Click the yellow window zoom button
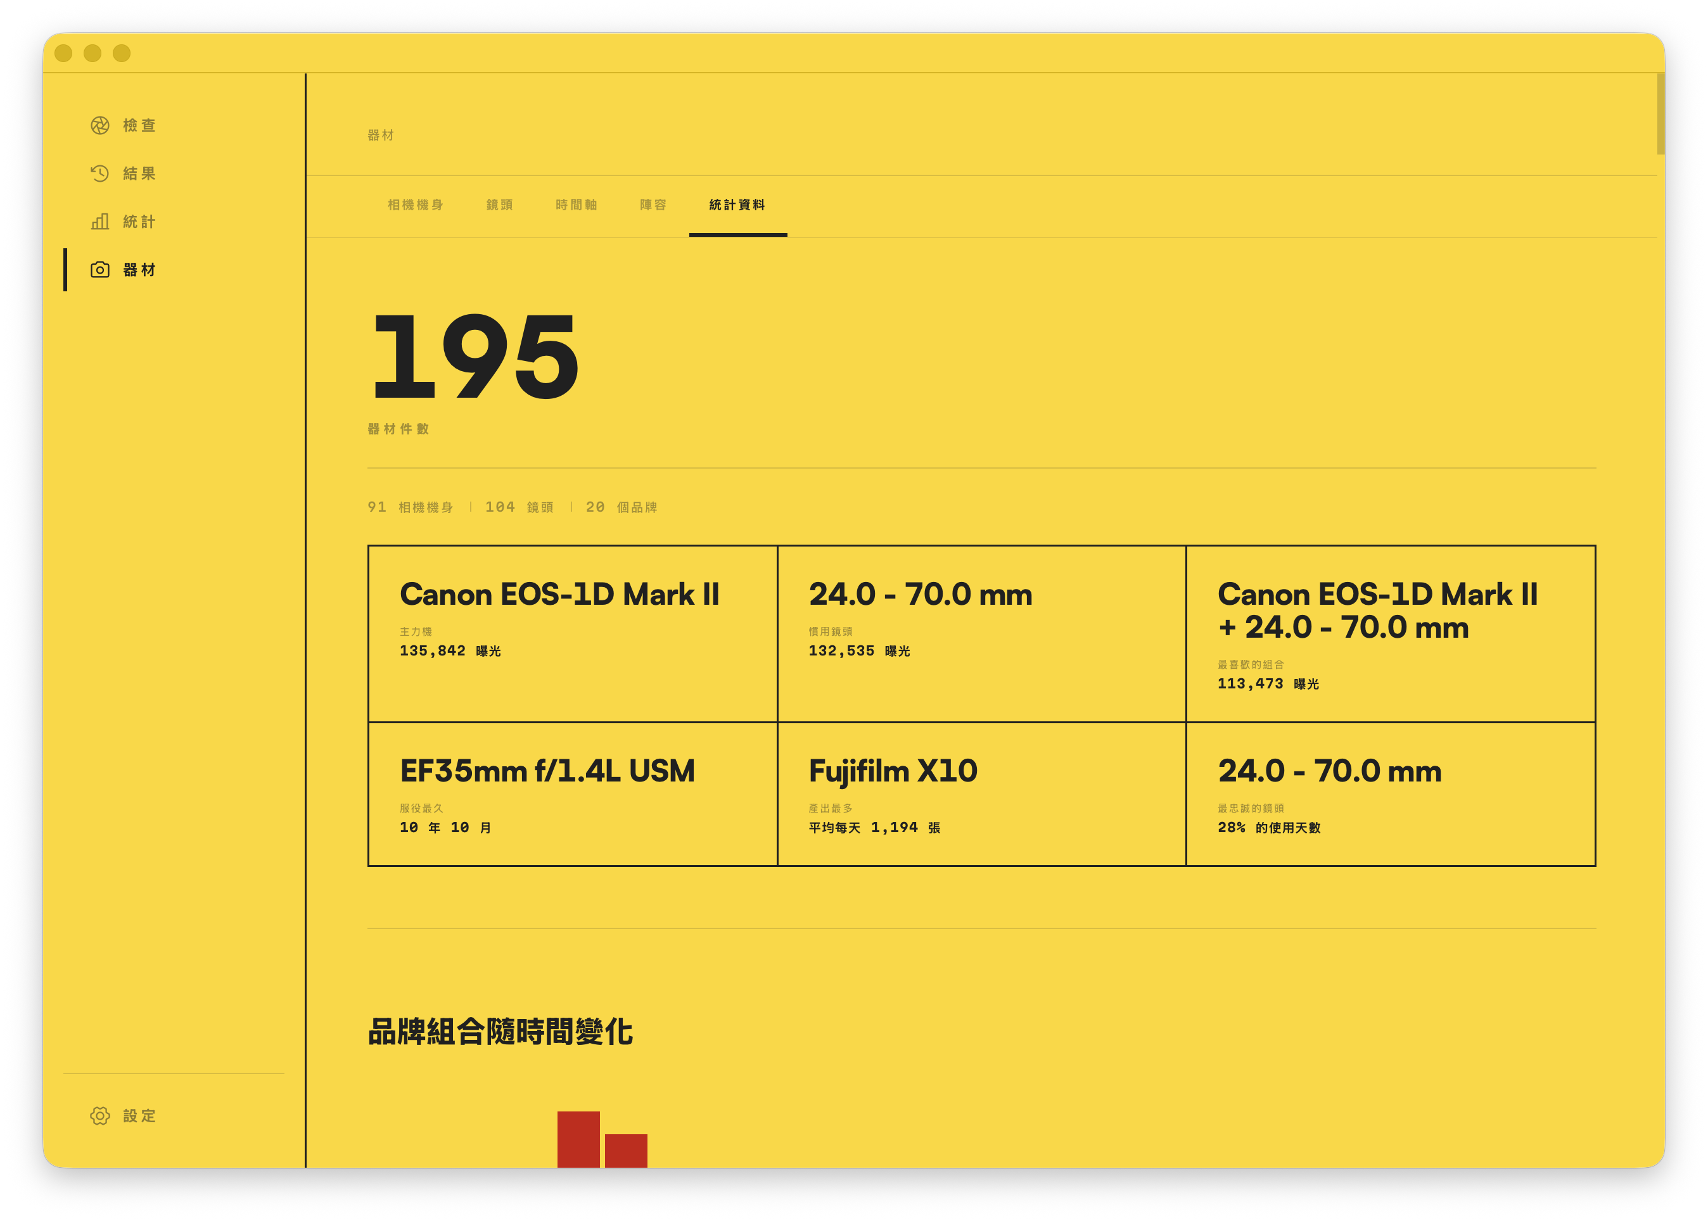 point(122,53)
